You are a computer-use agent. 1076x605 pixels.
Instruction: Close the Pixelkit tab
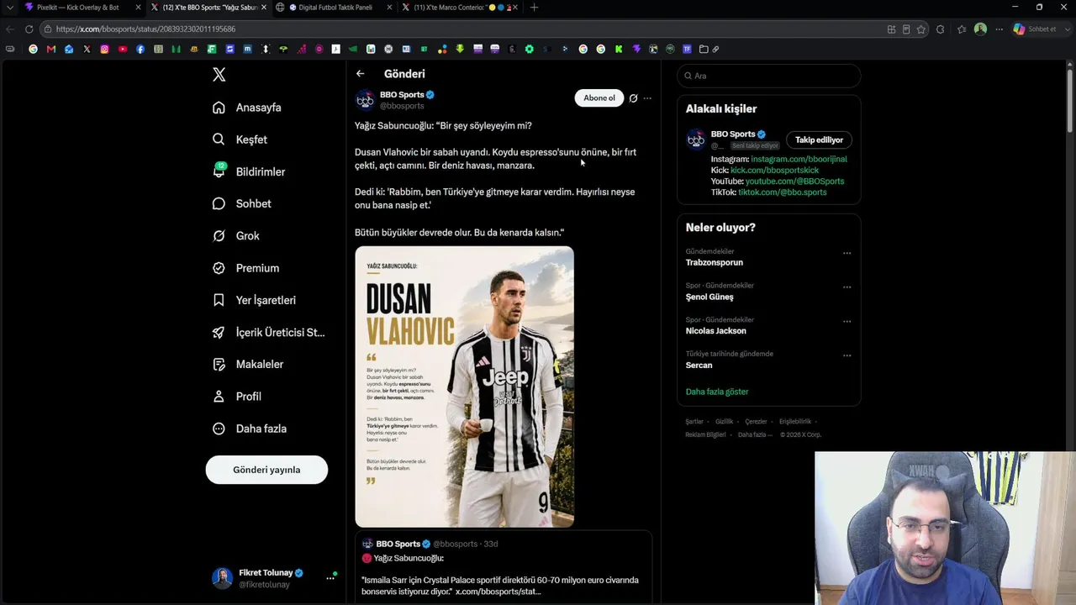click(138, 8)
